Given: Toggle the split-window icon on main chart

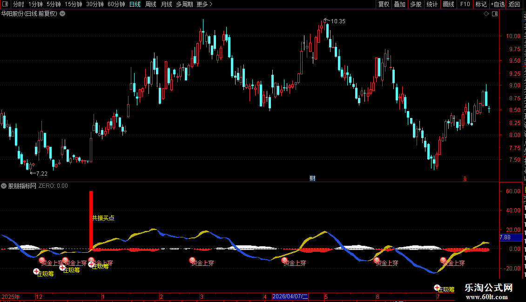Looking at the screenshot, I should click(495, 14).
